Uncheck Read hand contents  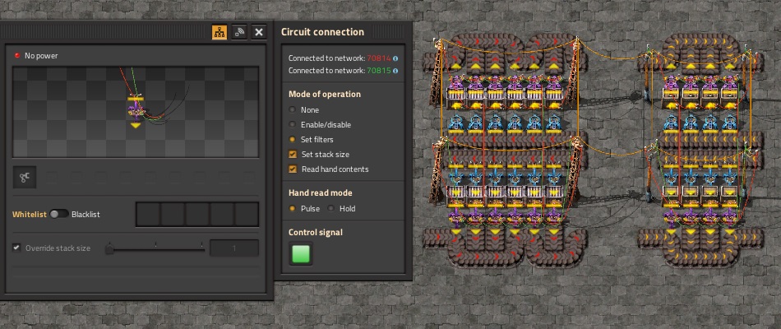(293, 169)
